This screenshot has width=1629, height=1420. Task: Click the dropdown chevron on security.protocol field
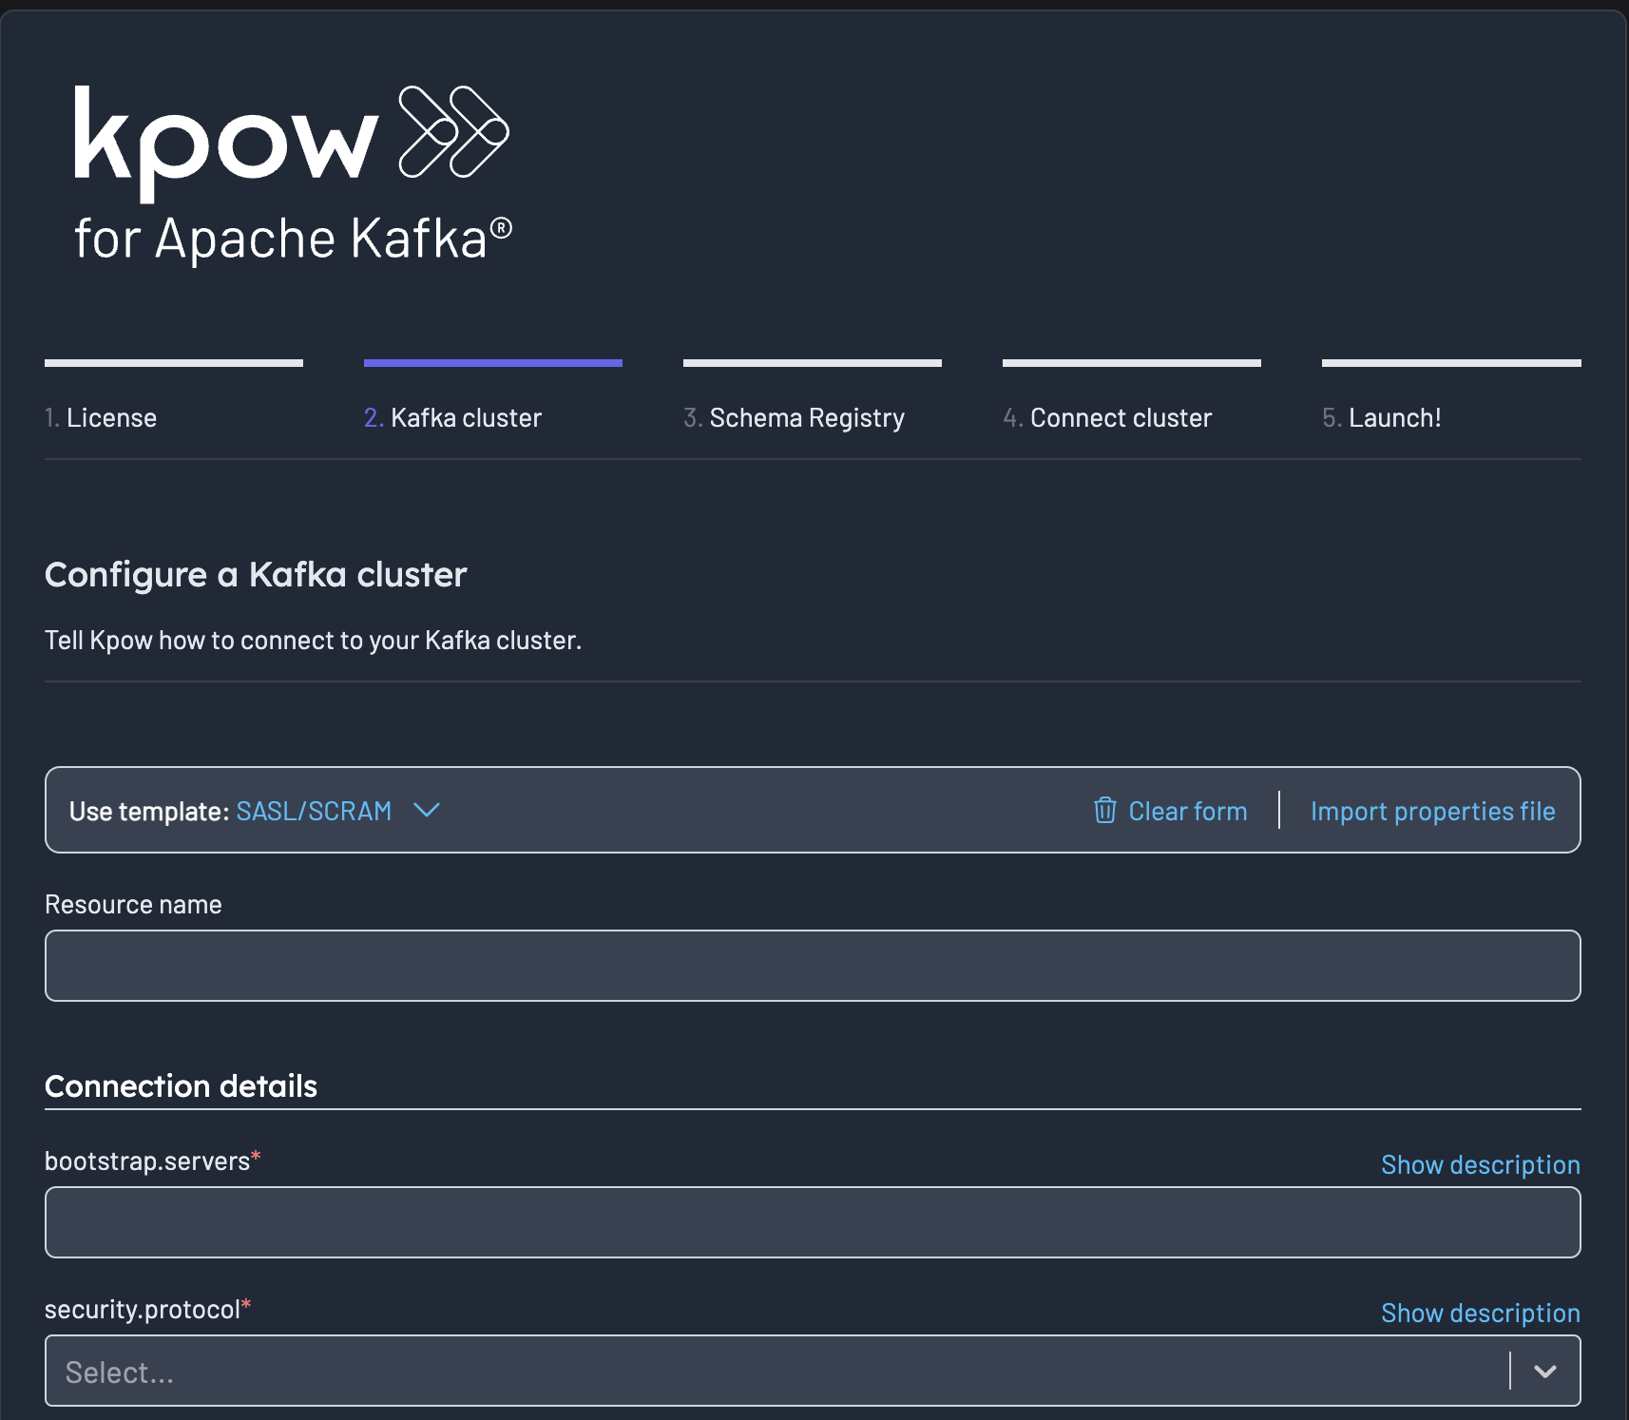tap(1544, 1372)
